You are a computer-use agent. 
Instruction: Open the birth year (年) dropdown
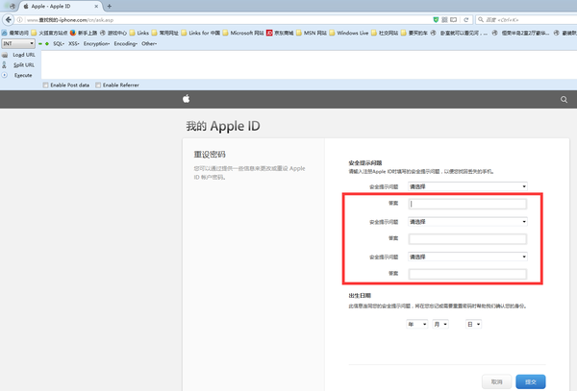pos(417,324)
